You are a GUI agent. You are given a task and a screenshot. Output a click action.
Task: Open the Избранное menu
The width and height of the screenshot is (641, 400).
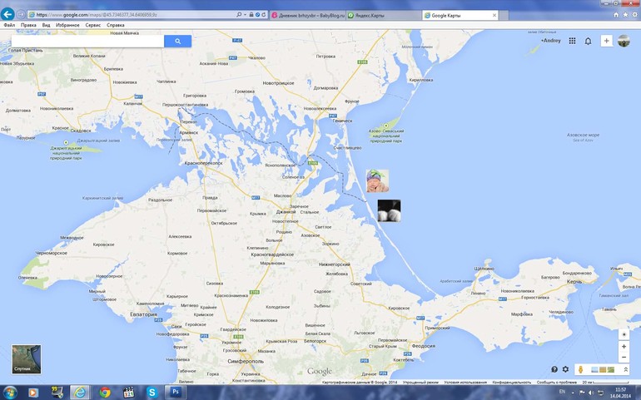[x=67, y=25]
